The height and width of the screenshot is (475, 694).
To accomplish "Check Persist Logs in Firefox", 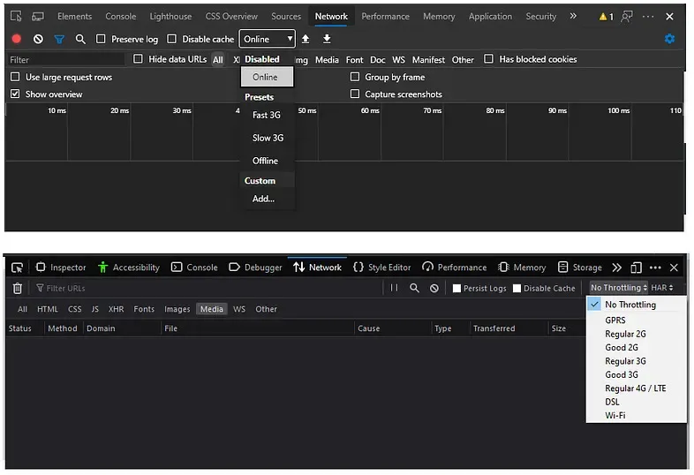I will click(456, 288).
